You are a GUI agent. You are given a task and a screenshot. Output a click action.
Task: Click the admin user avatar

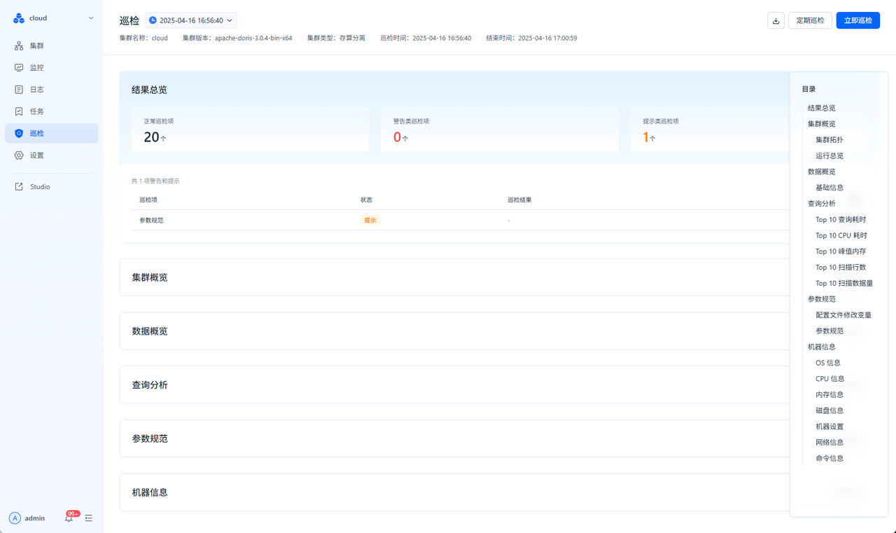click(15, 518)
